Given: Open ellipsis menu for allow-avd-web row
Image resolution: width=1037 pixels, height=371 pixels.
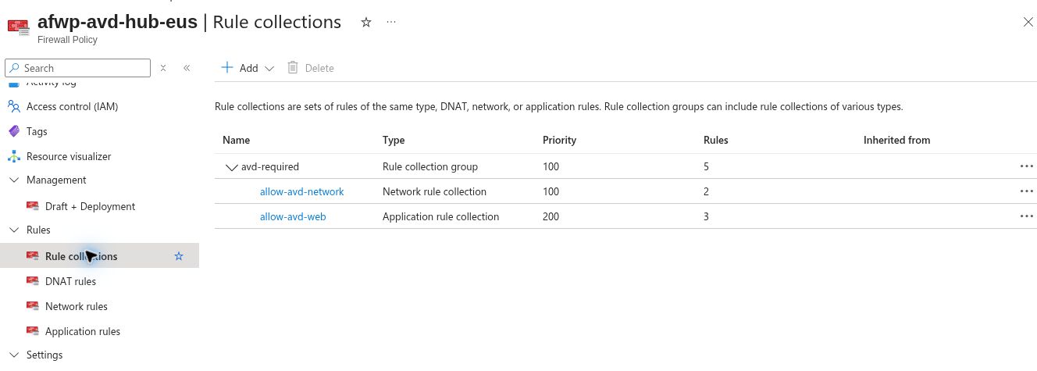Looking at the screenshot, I should click(1026, 216).
